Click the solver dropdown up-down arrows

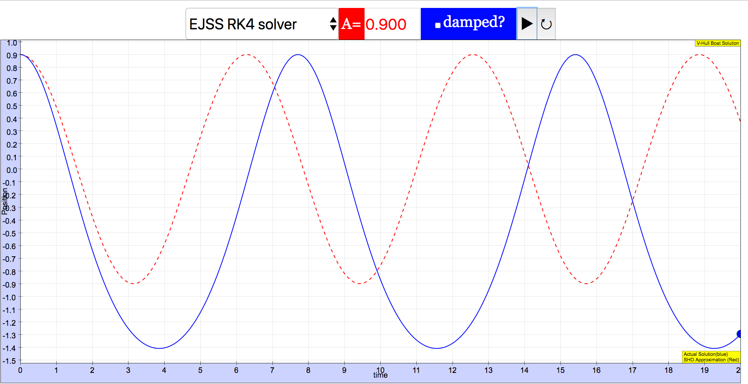333,24
